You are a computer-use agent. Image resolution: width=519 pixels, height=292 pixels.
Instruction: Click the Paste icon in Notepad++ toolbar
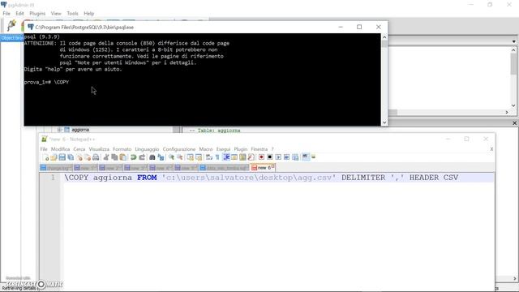[123, 157]
